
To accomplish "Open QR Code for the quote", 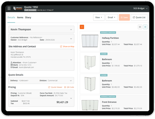I will click(x=69, y=87).
